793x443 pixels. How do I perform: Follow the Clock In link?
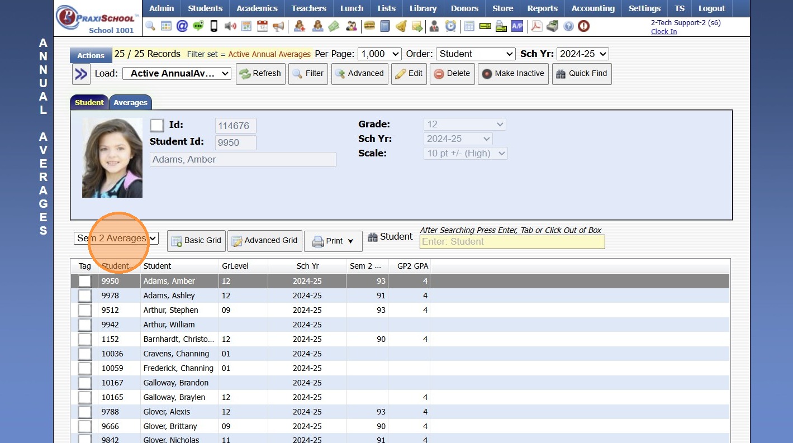pyautogui.click(x=663, y=32)
